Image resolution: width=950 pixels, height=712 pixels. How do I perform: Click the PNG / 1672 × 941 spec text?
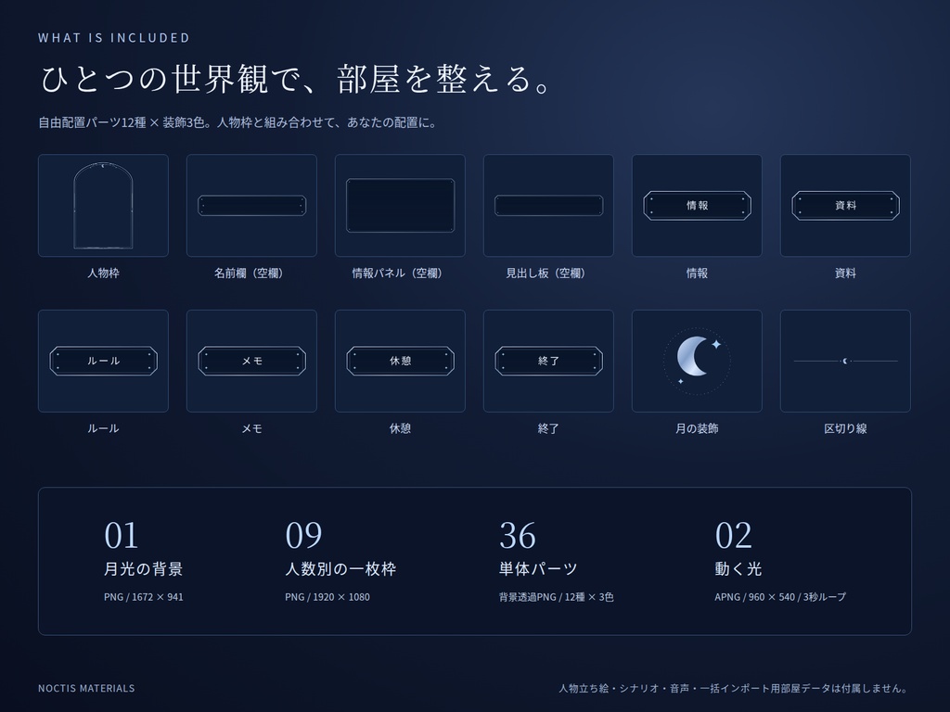144,597
